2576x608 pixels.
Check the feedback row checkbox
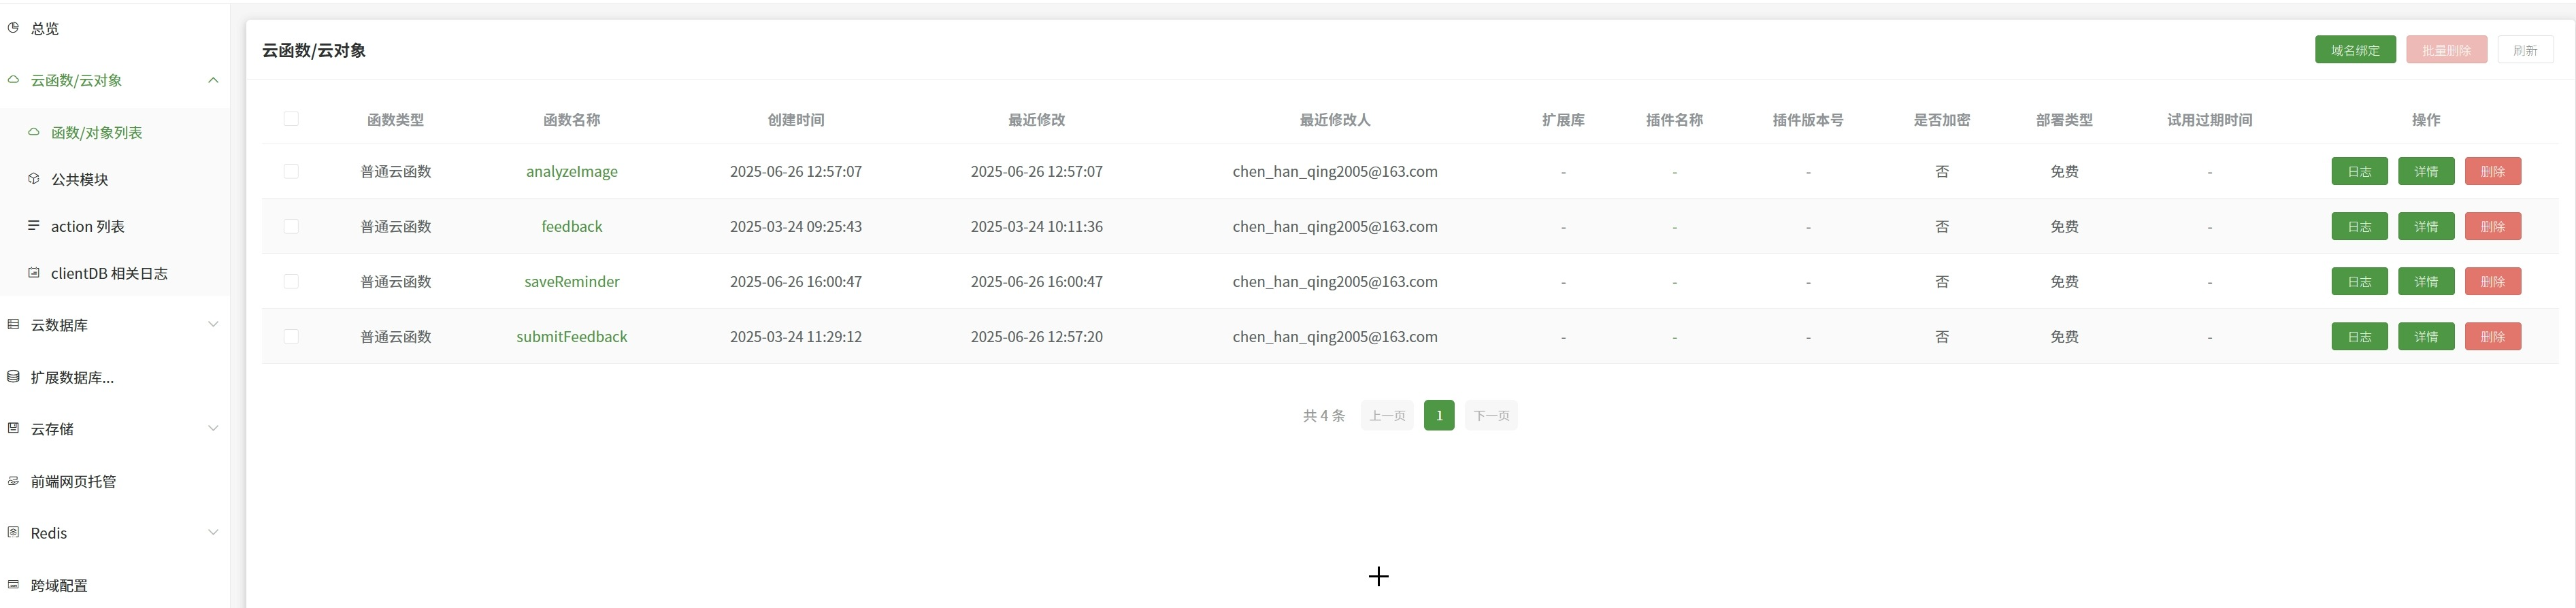point(291,226)
